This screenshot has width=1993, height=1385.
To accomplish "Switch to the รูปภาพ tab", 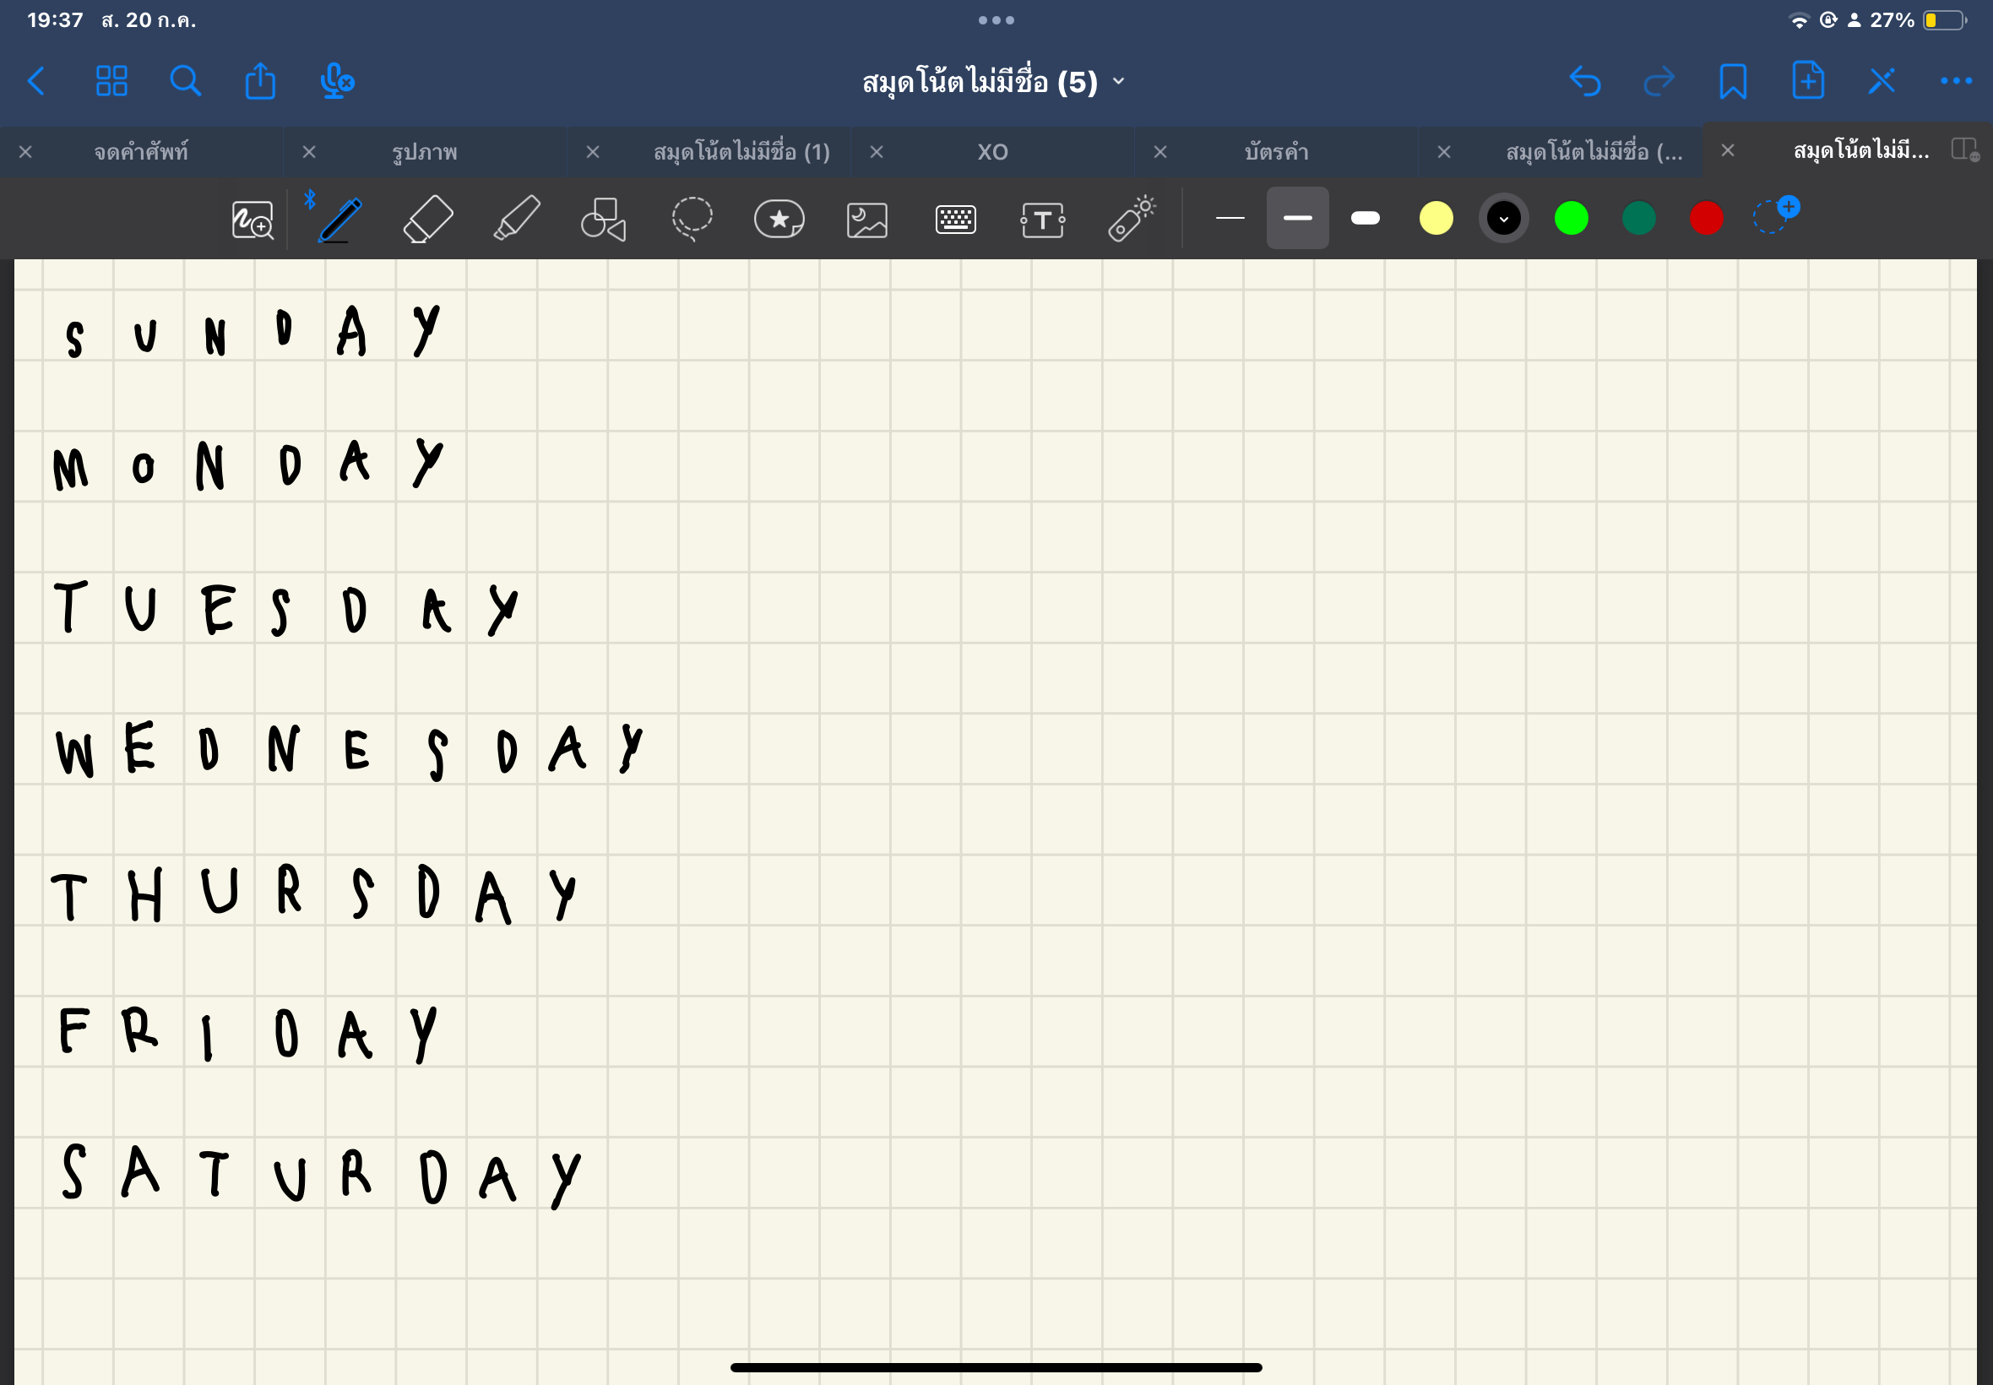I will click(x=424, y=152).
